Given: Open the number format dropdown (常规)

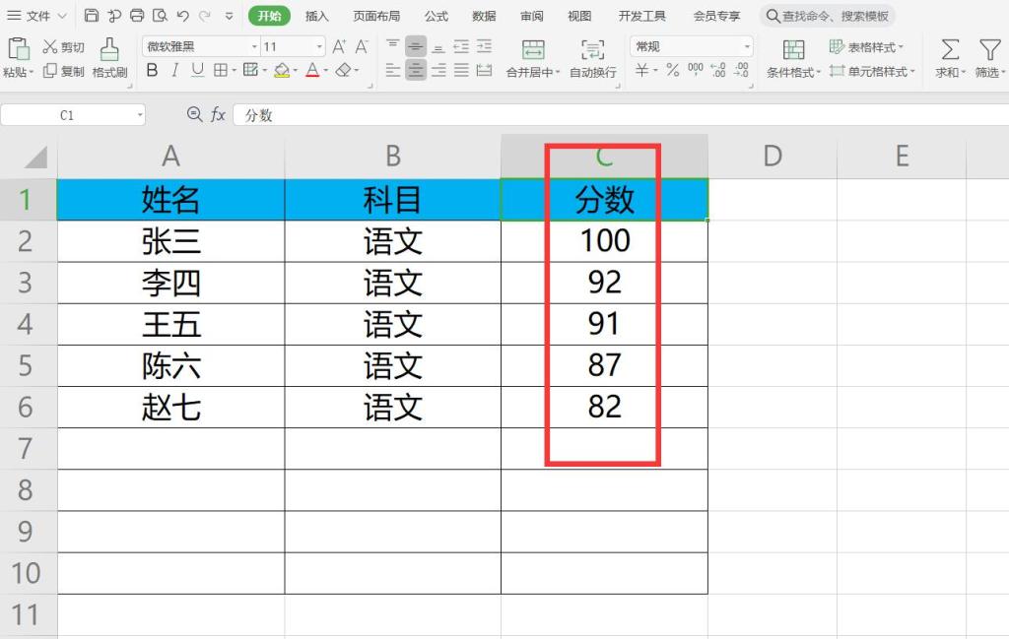Looking at the screenshot, I should click(746, 47).
